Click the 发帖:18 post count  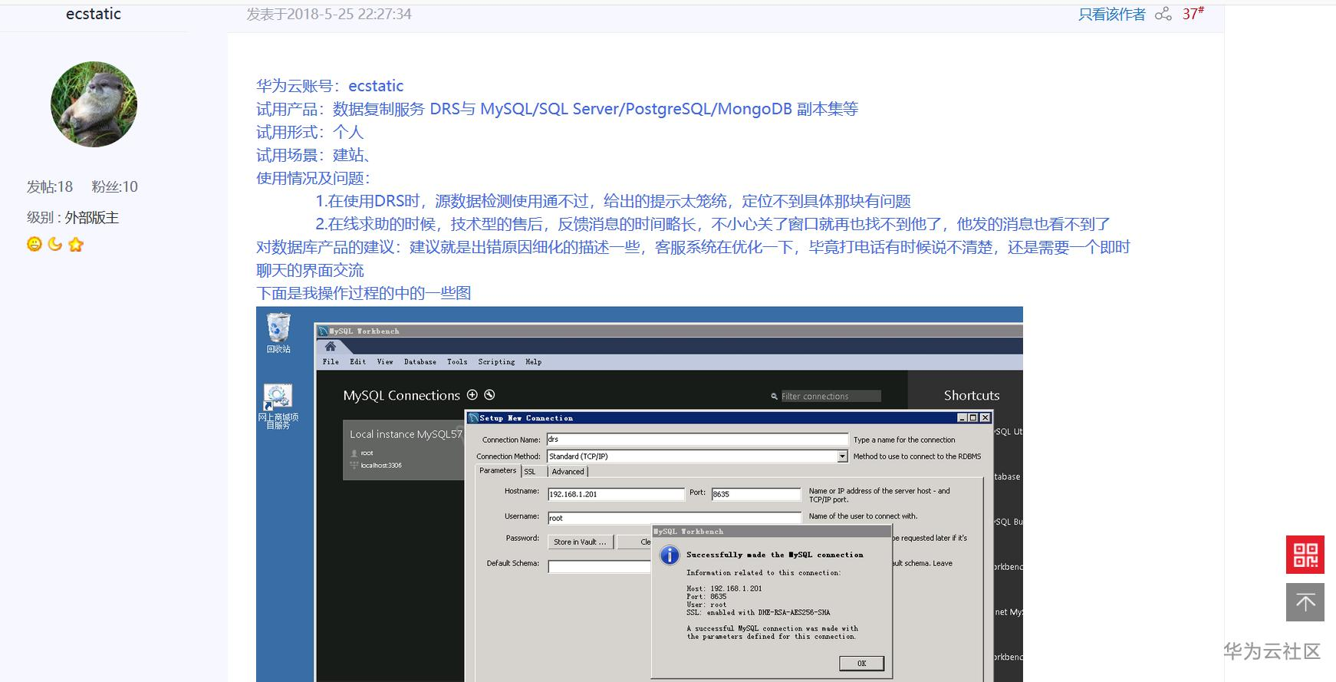point(50,186)
